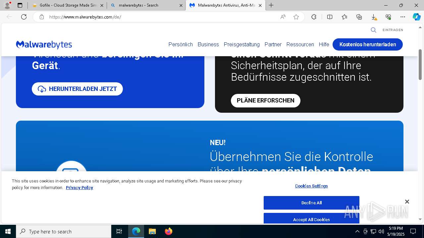Open the Privacy Policy link
424x238 pixels.
tap(79, 187)
